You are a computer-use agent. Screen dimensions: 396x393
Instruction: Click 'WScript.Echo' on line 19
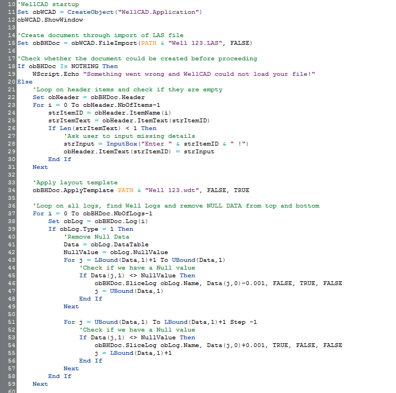pyautogui.click(x=56, y=74)
